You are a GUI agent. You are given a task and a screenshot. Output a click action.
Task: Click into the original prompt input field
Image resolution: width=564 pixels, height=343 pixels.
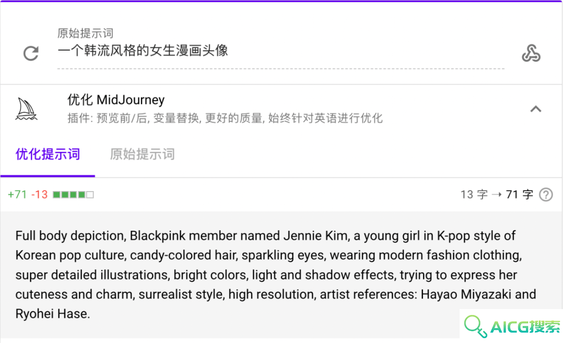(x=280, y=51)
